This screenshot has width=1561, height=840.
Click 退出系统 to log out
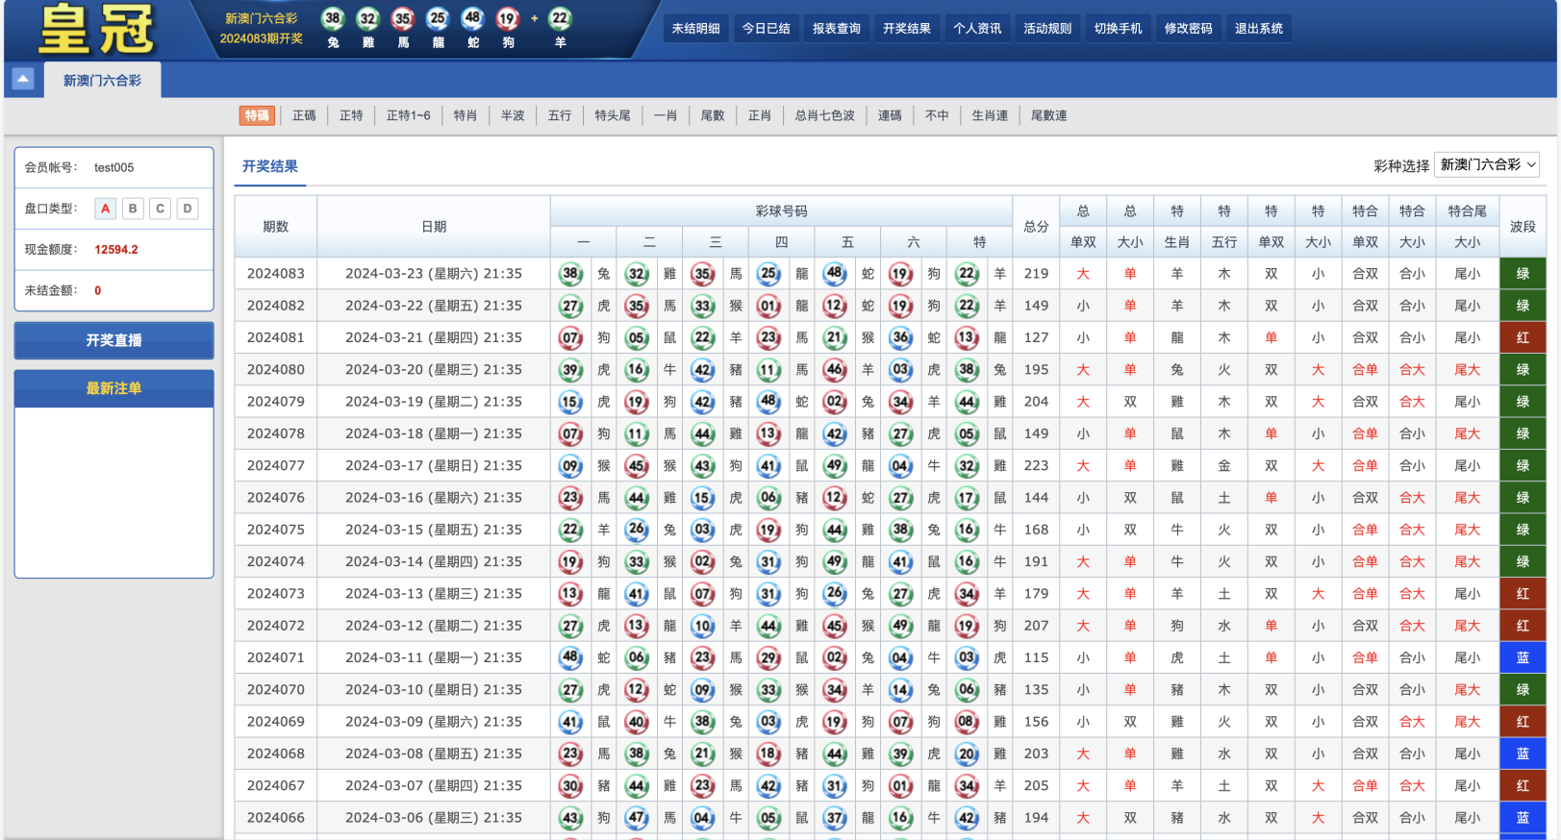pyautogui.click(x=1259, y=29)
